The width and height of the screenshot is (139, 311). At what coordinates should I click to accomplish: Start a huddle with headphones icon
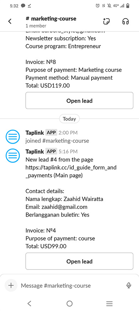click(x=125, y=21)
